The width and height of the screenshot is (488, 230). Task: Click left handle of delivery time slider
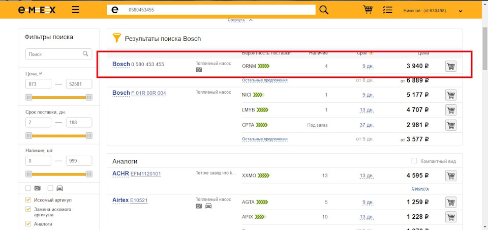29,136
